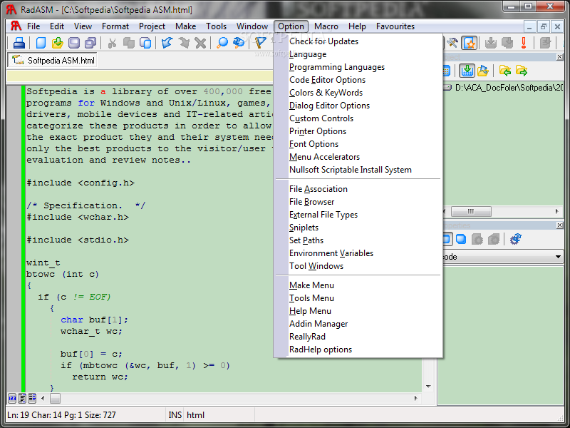This screenshot has width=570, height=428.
Task: Click the Cut scissors icon
Action: 112,43
